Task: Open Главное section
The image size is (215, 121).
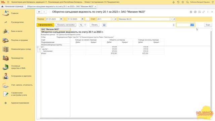Action: (x=15, y=13)
